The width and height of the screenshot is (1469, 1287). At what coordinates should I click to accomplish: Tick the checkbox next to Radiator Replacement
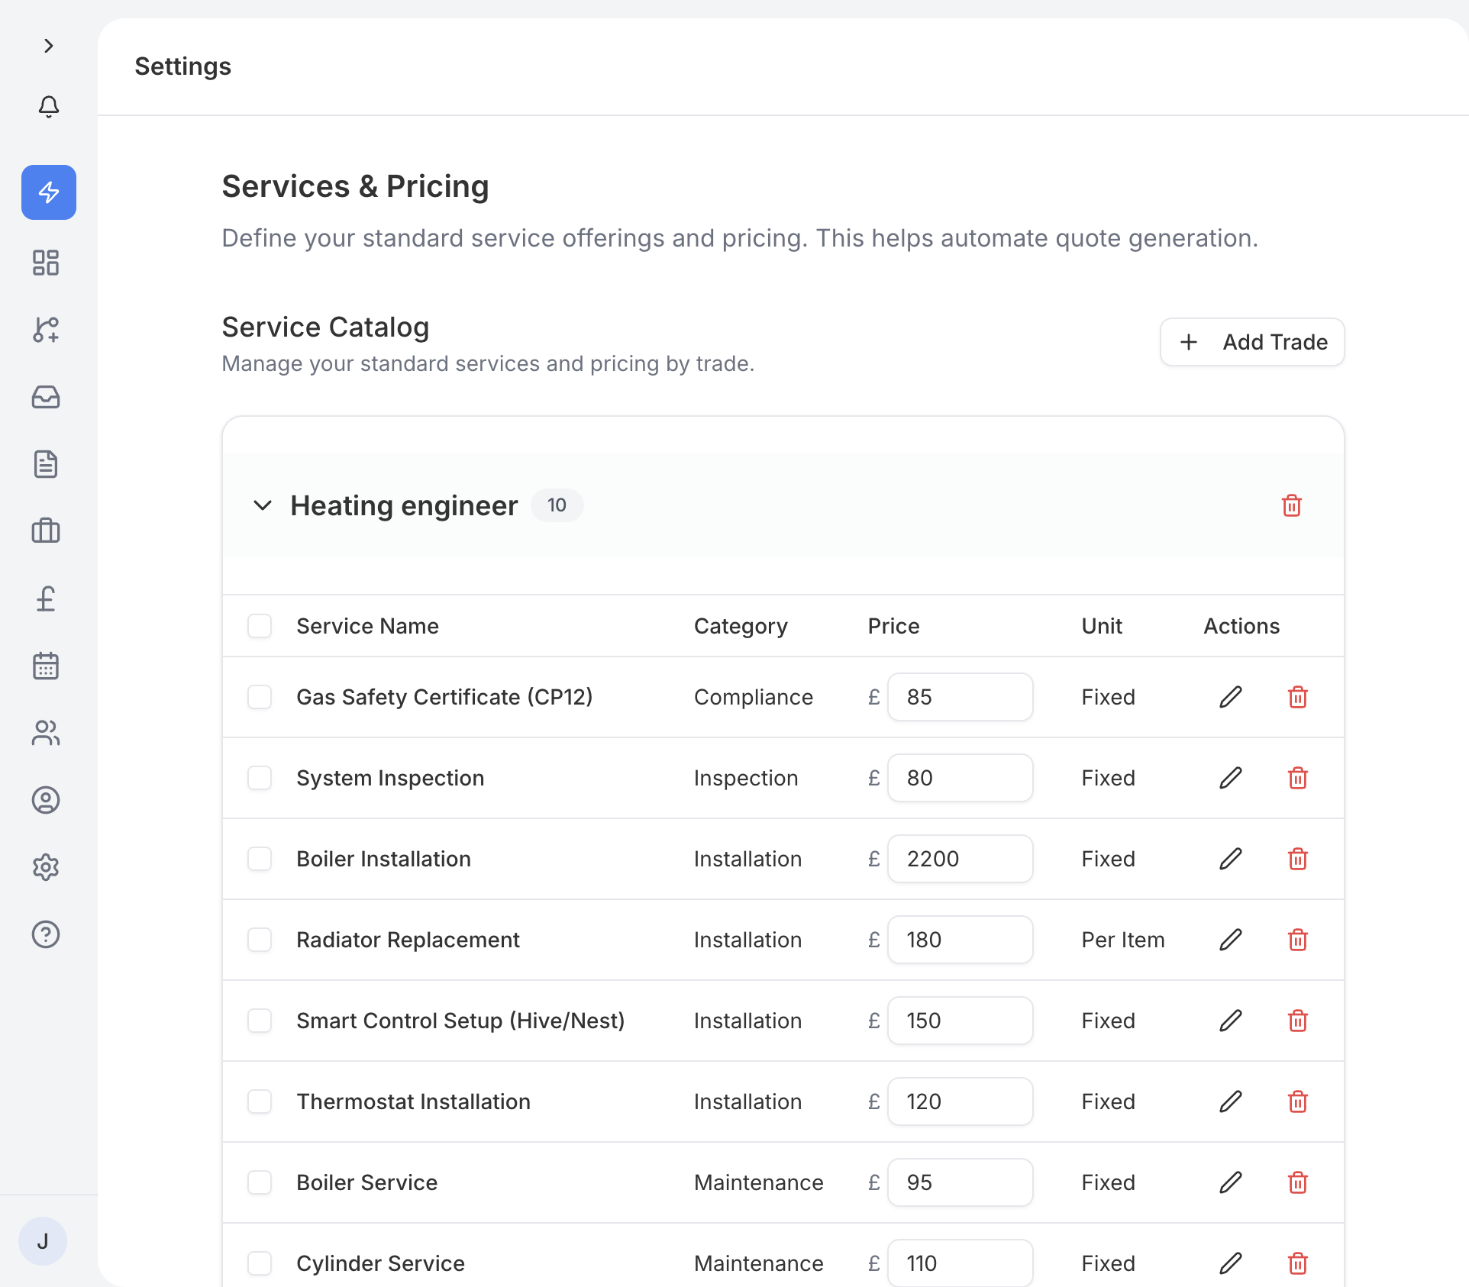(x=260, y=940)
